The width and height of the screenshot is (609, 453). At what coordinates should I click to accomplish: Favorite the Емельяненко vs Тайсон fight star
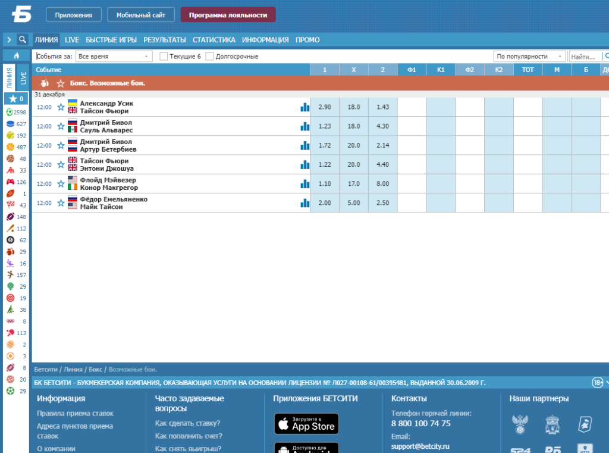(x=61, y=202)
